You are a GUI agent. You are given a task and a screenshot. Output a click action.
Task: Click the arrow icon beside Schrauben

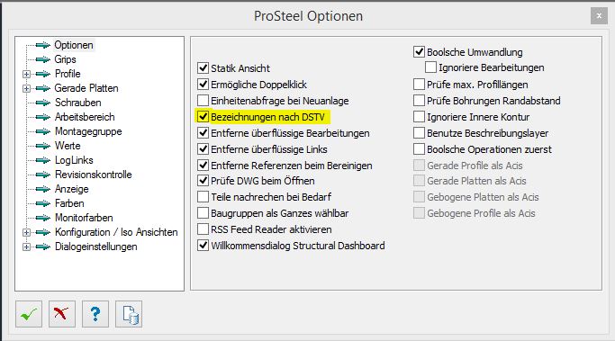click(42, 103)
